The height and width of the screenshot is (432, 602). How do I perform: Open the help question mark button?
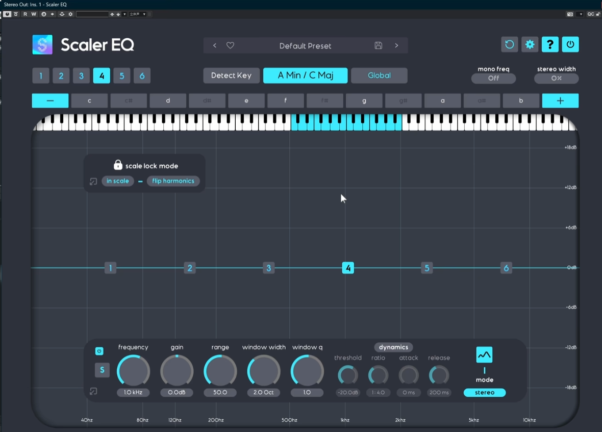[550, 44]
